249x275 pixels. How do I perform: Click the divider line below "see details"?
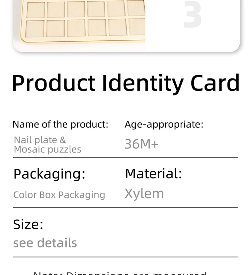(x=125, y=257)
